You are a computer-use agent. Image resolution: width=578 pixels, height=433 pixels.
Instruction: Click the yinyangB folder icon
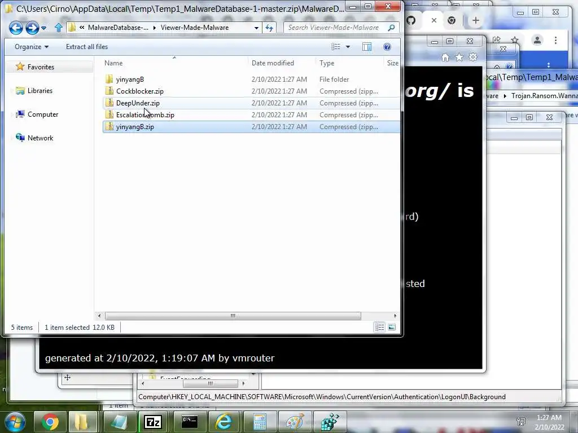pyautogui.click(x=109, y=79)
